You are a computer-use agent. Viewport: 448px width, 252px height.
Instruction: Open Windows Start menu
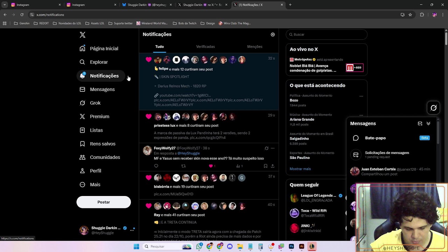[x=136, y=246]
